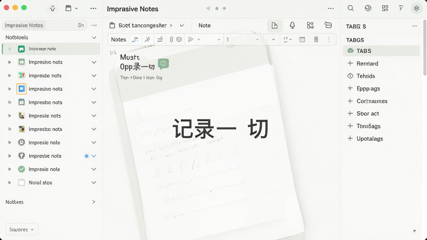
Task: Click the Sobt tancongesher breadcrumb
Action: coord(143,25)
